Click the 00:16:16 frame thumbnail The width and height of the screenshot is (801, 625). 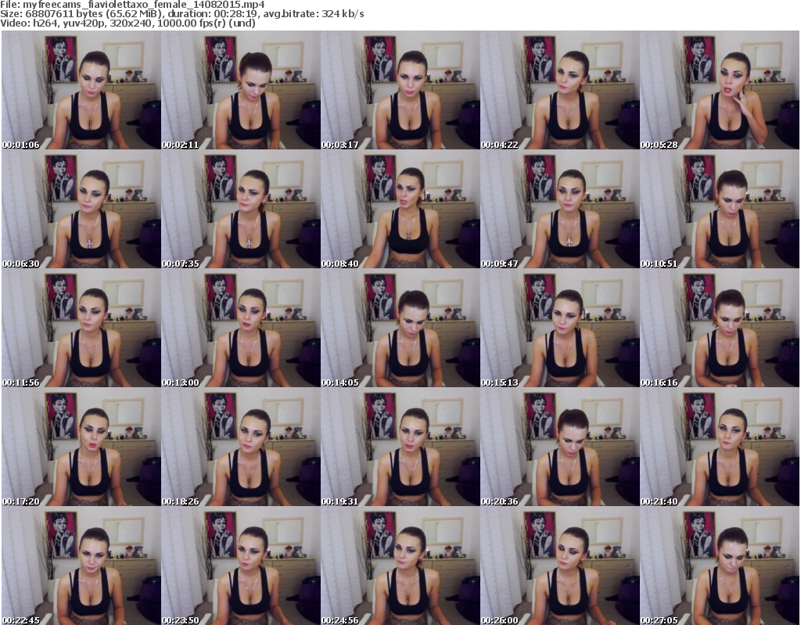720,328
